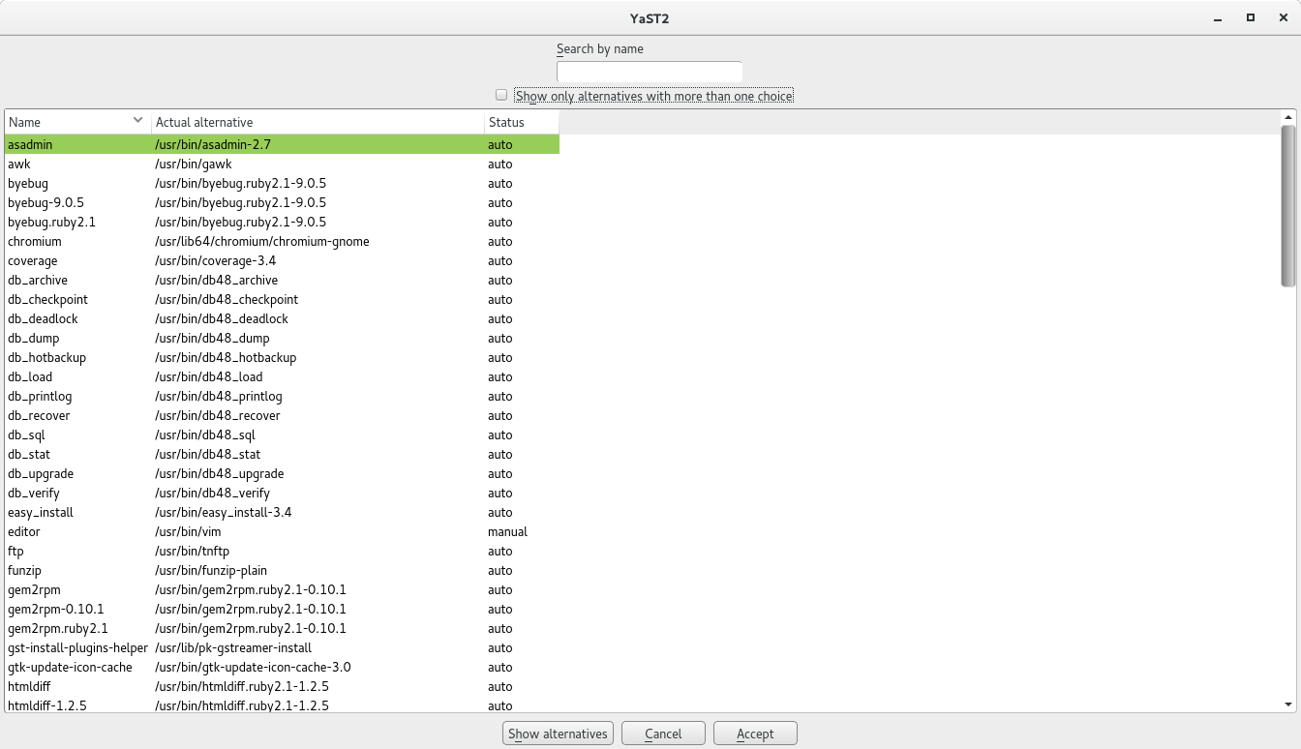This screenshot has width=1301, height=749.
Task: Minimize the YaST2 window
Action: pyautogui.click(x=1218, y=17)
